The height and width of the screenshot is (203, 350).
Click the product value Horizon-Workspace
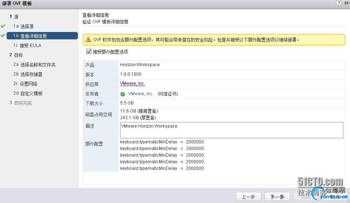coord(140,65)
